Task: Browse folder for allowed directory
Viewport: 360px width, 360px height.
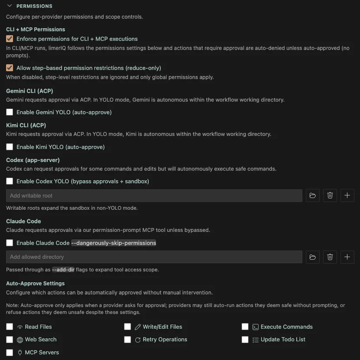Action: click(x=313, y=257)
